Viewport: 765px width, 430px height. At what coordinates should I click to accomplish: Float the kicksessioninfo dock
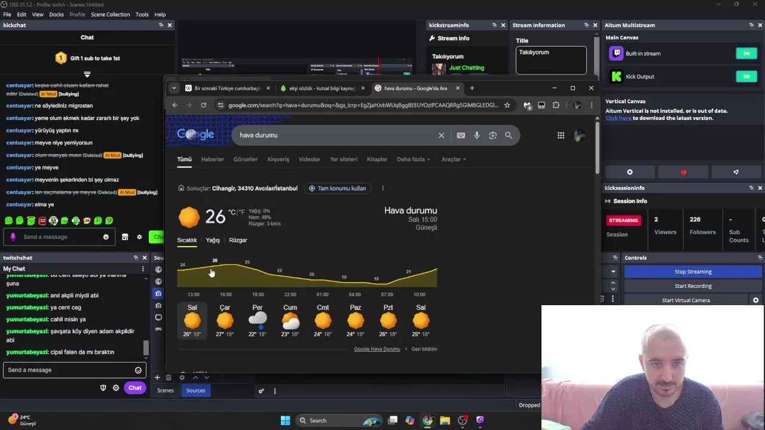click(751, 188)
